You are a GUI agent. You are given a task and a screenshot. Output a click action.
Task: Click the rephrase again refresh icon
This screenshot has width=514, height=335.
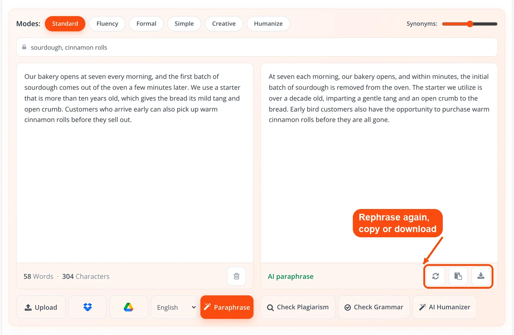pos(435,276)
